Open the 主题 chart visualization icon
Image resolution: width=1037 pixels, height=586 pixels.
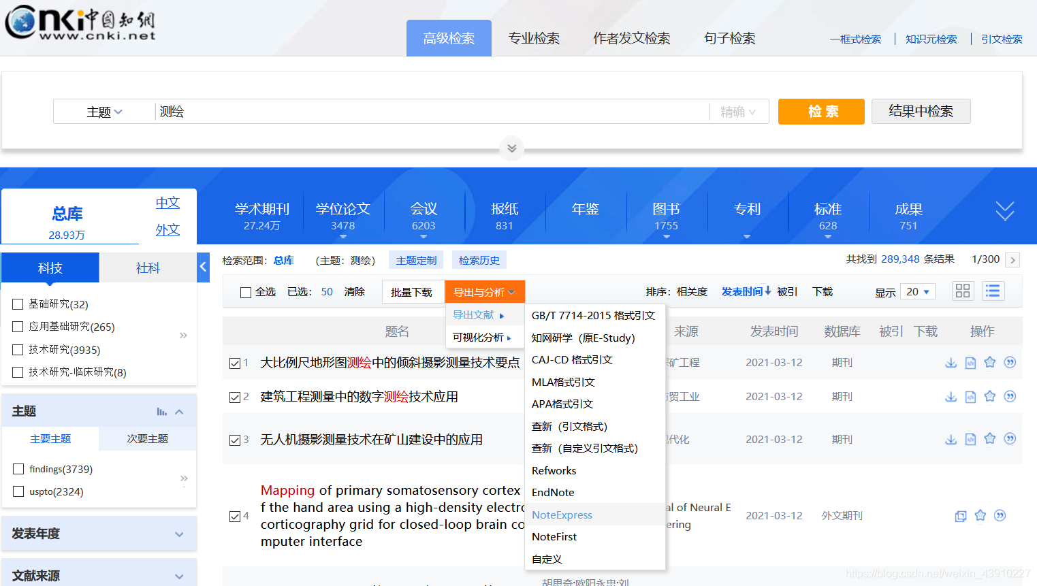[x=161, y=412]
